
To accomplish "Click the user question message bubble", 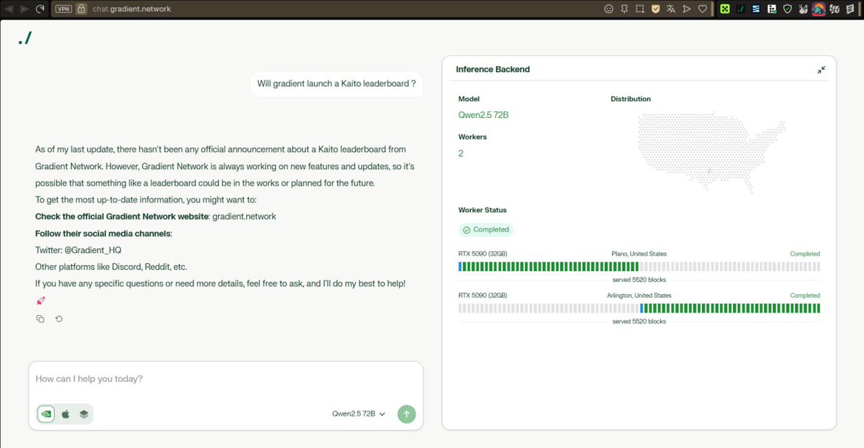I will point(337,83).
